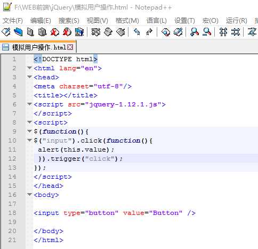Click the Print toolbar icon
This screenshot has width=258, height=249.
click(79, 32)
